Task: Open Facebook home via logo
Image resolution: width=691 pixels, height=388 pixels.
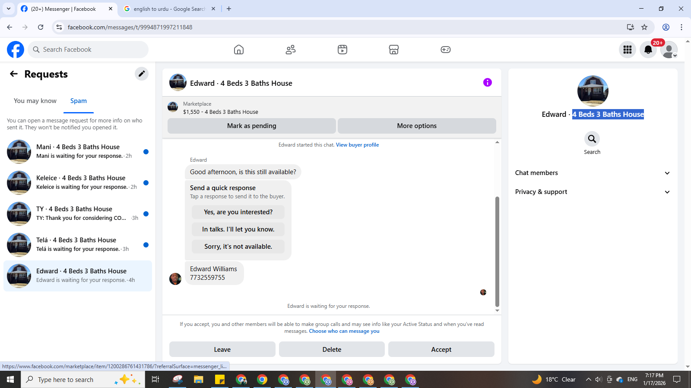Action: point(16,50)
